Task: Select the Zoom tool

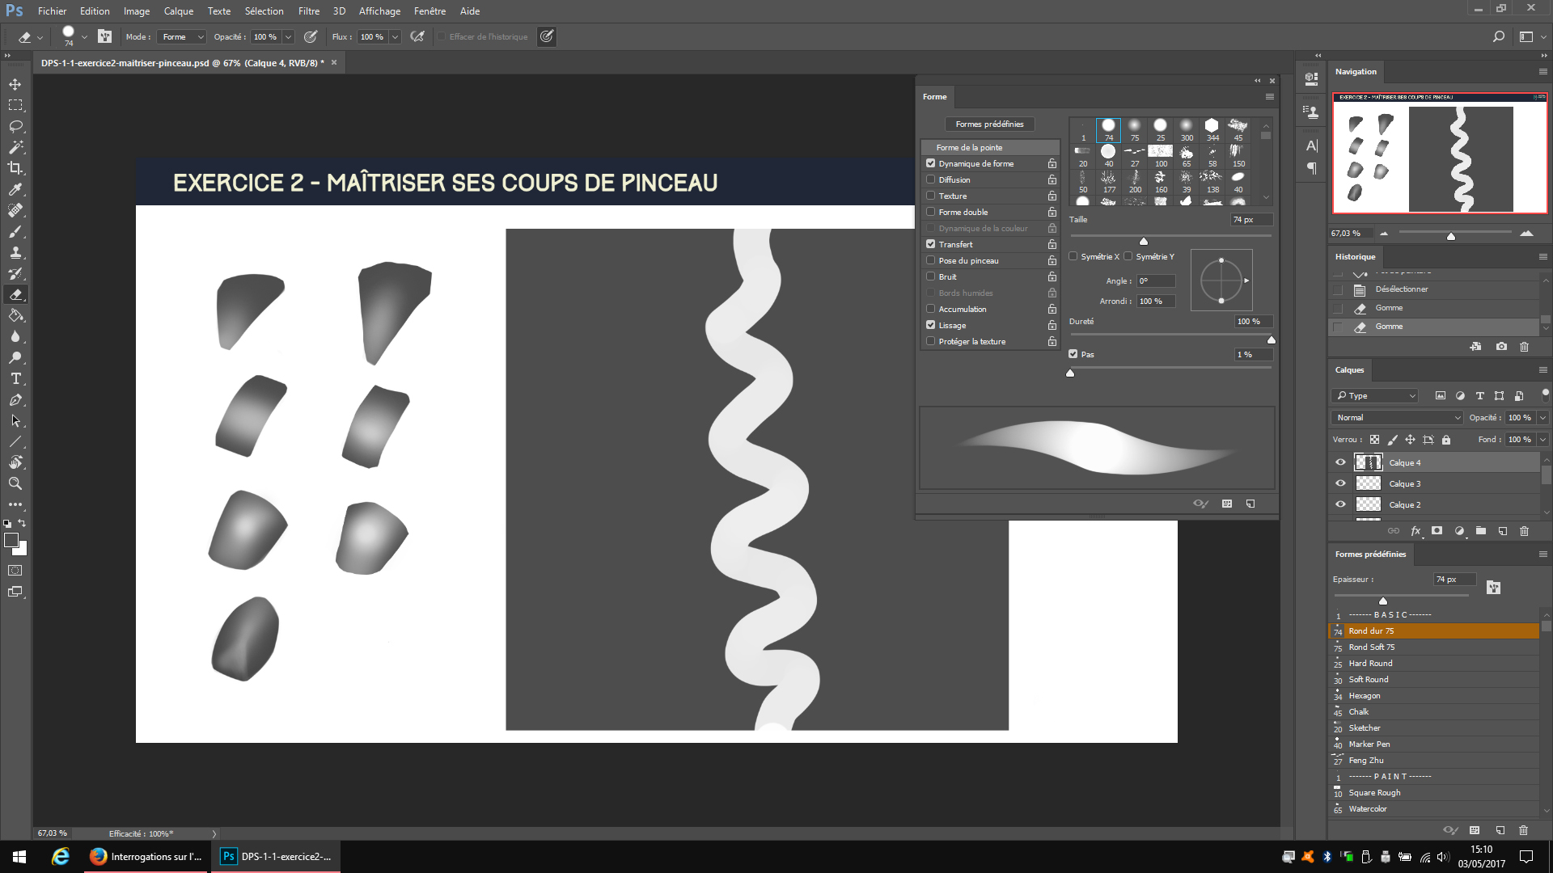Action: pyautogui.click(x=15, y=483)
